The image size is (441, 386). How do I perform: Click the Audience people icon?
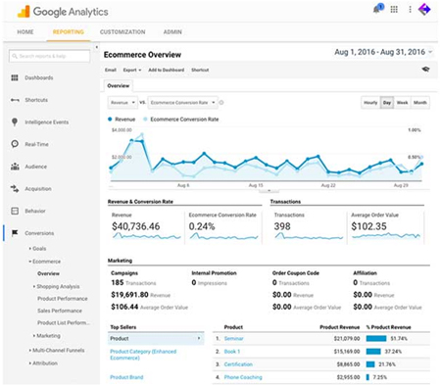click(x=15, y=167)
